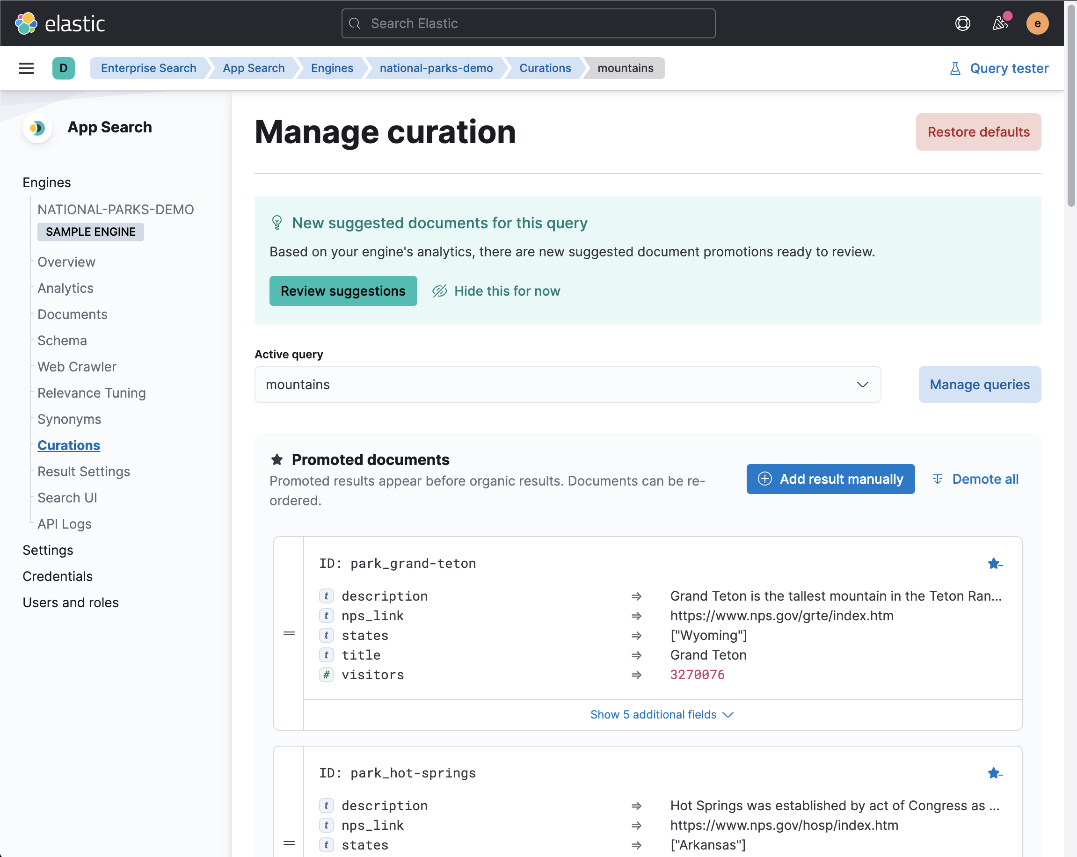1077x857 pixels.
Task: Grab the park_grand-teton drag handle
Action: [x=289, y=633]
